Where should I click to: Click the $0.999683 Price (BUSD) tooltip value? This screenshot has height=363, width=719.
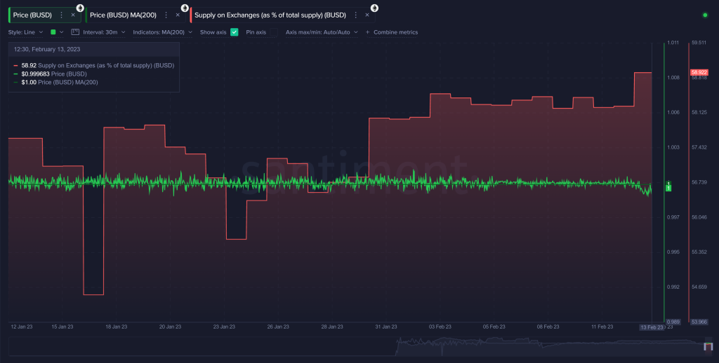click(35, 74)
